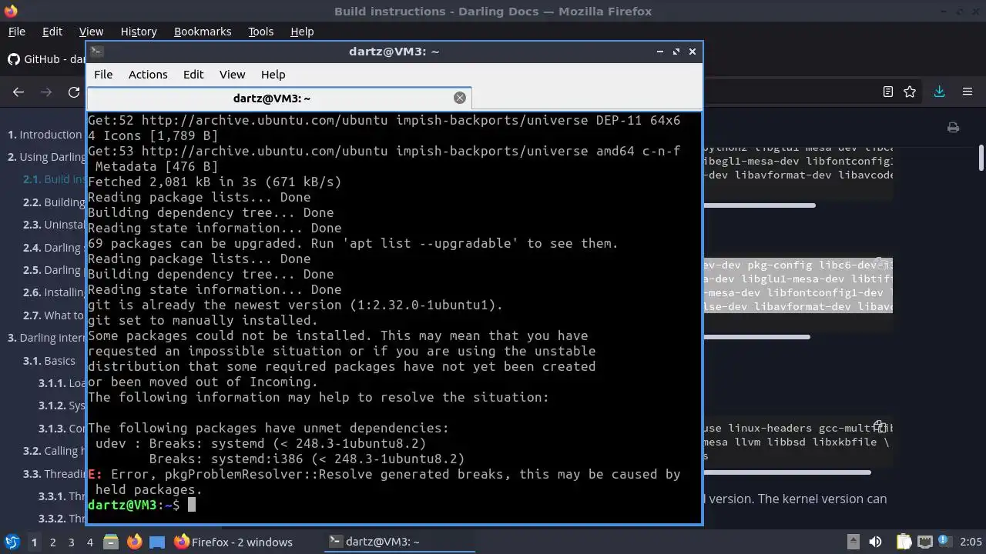Minimize the terminal window
Screen dimensions: 986x554
[x=659, y=52]
